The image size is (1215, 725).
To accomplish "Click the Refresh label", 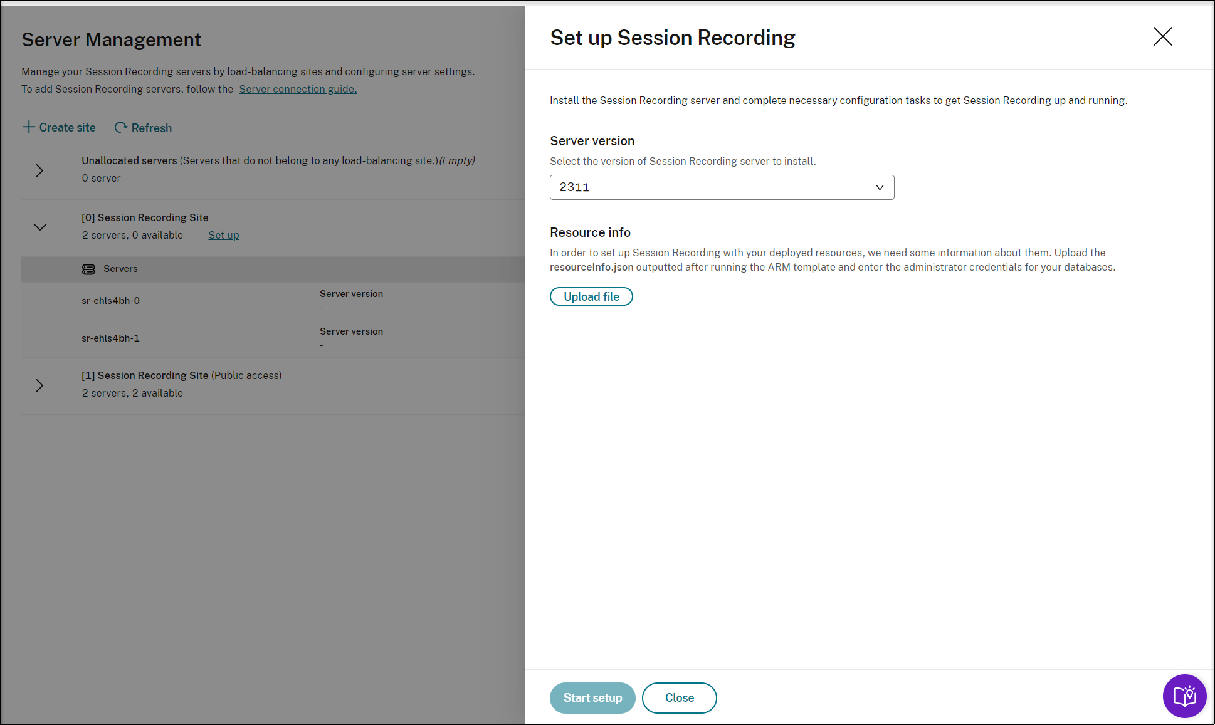I will tap(152, 128).
